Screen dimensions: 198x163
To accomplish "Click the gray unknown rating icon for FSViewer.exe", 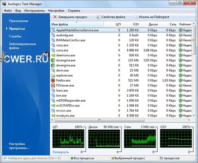I will click(180, 85).
